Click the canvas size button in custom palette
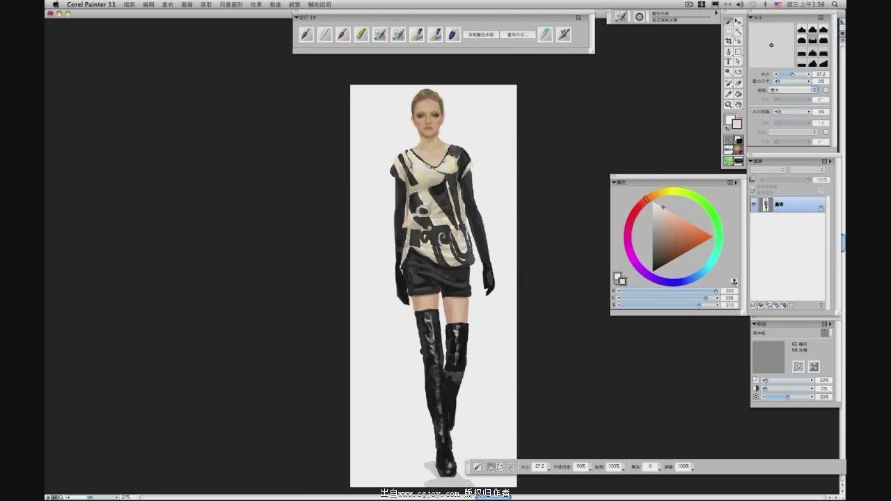This screenshot has height=501, width=891. (x=517, y=34)
